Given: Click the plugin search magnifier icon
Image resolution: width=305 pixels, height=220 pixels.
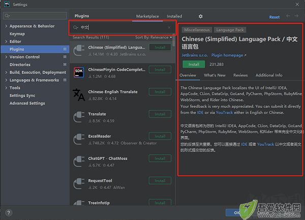Looking at the screenshot, I should [x=75, y=27].
